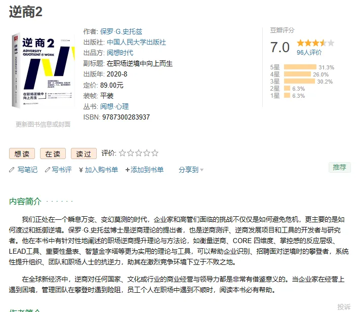Click the green 推荐 button
359x312 pixels.
coord(340,167)
